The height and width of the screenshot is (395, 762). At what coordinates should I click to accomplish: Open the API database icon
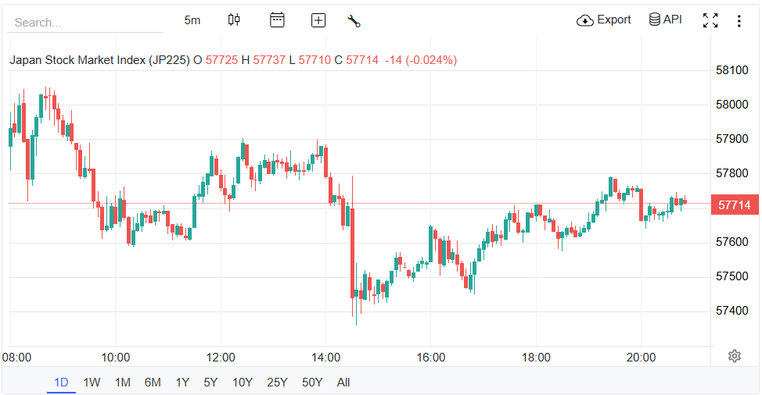(x=654, y=20)
